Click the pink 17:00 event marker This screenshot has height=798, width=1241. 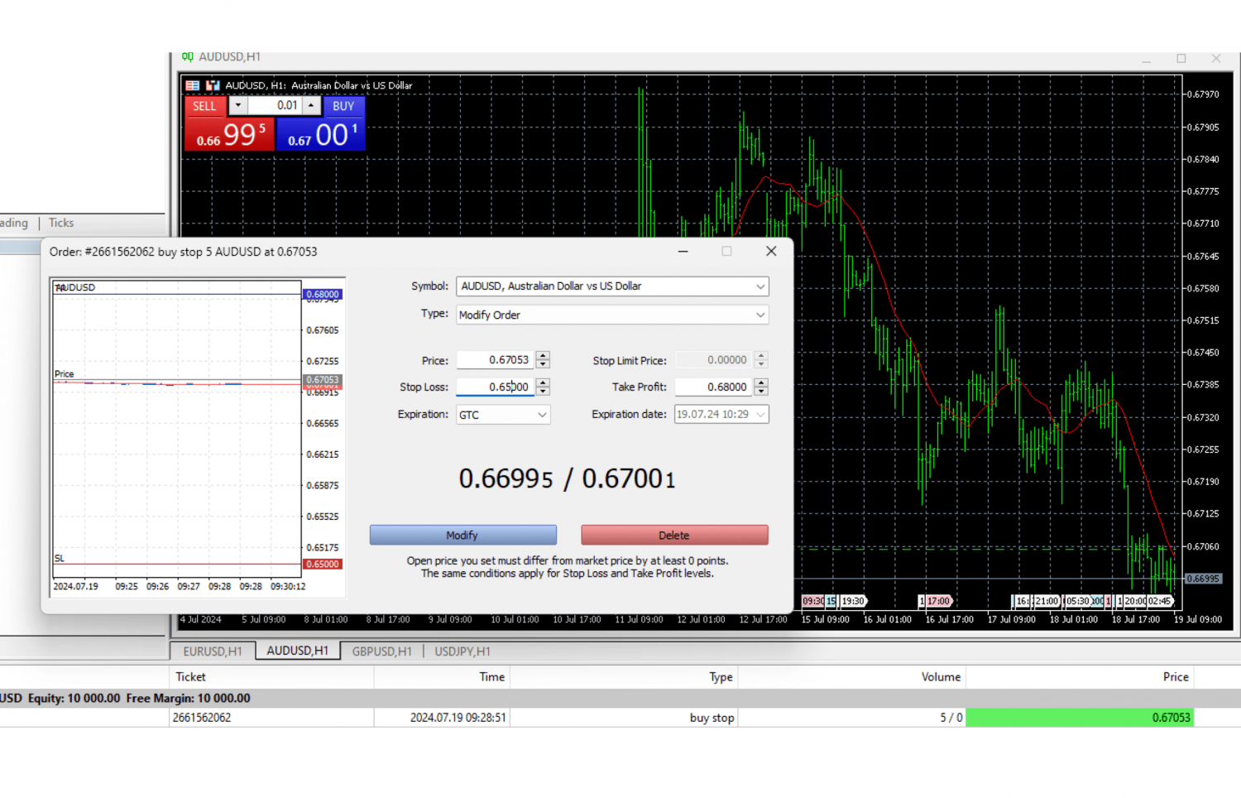click(x=937, y=601)
